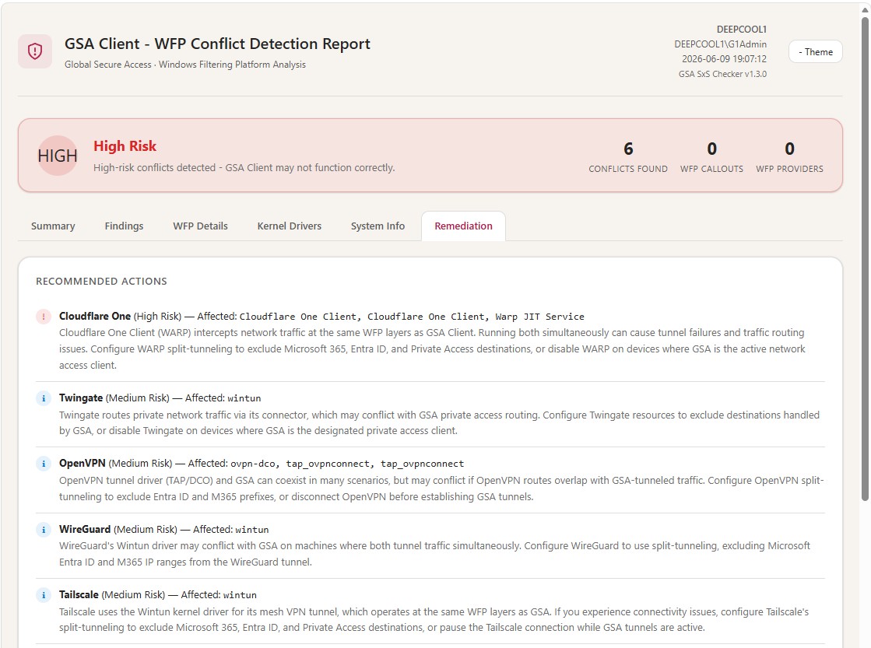Click the info icon beside Tailscale

pos(44,595)
